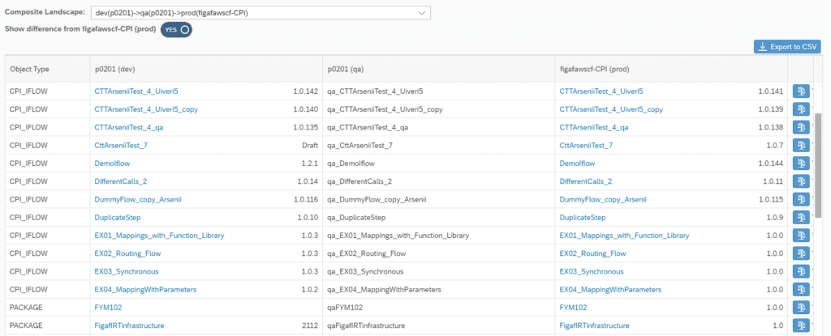Click compare icon in DuplicateStep row
Image resolution: width=831 pixels, height=336 pixels.
pos(801,218)
